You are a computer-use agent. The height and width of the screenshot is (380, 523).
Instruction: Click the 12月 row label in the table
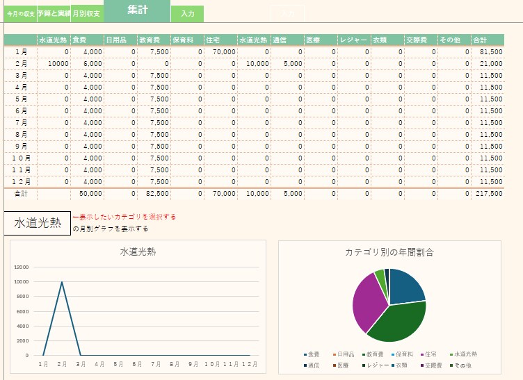(21, 182)
